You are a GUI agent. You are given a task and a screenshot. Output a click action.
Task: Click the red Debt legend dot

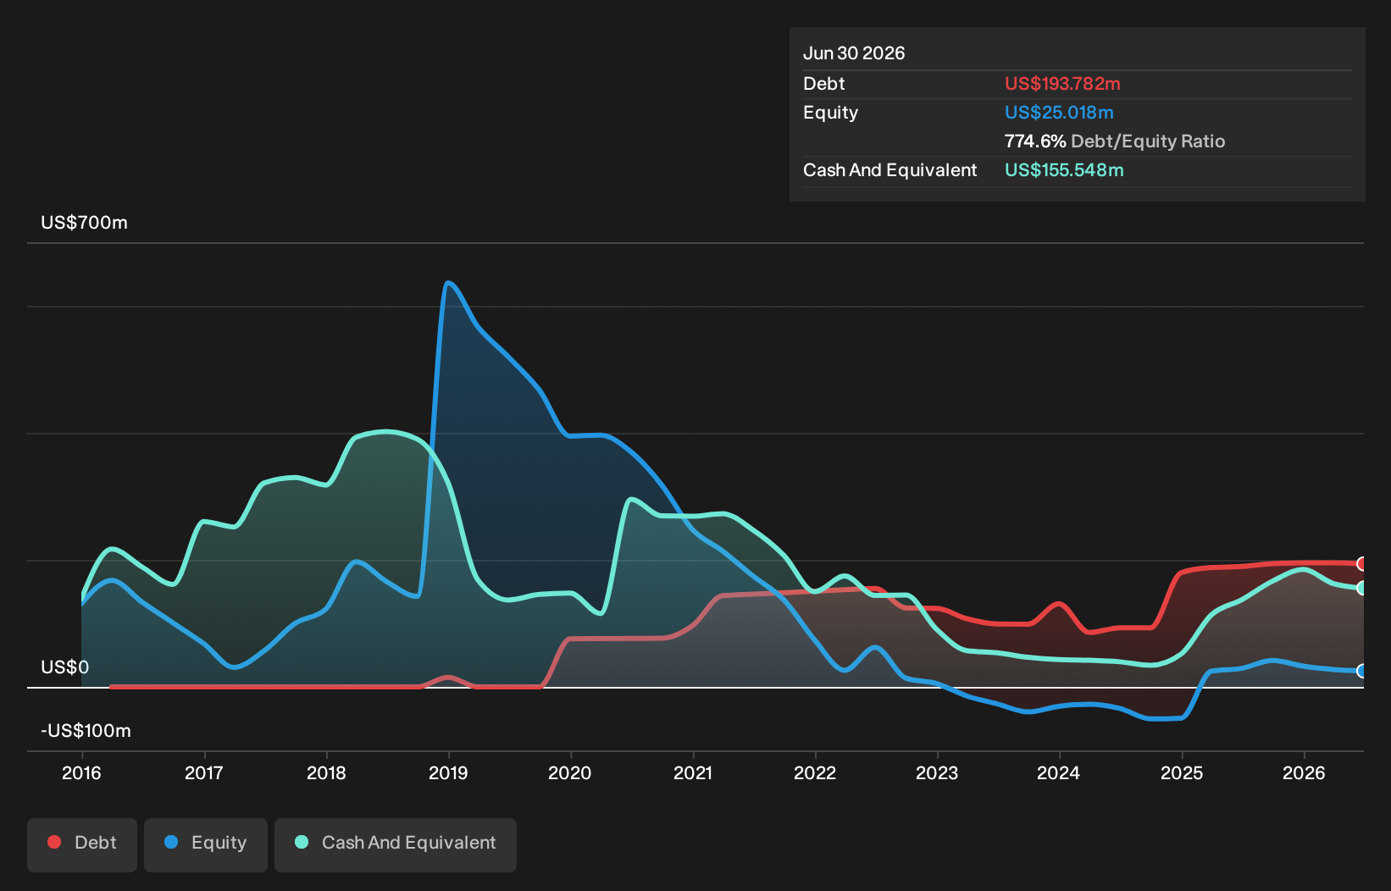point(54,842)
